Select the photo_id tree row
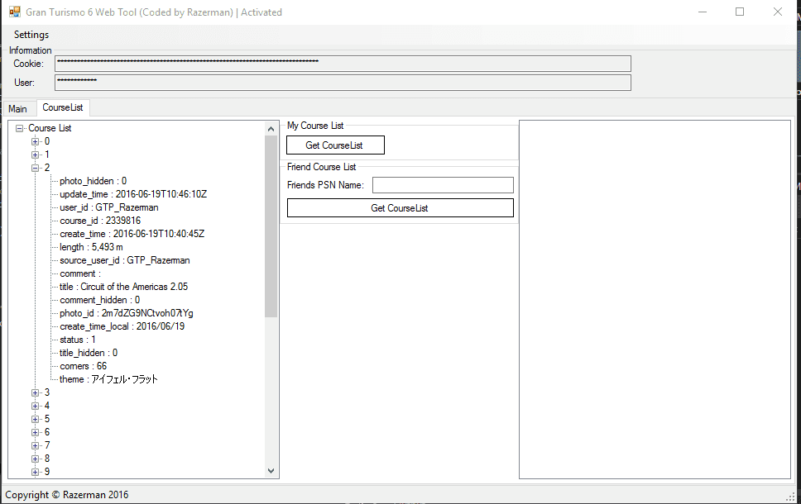This screenshot has width=801, height=504. click(126, 314)
